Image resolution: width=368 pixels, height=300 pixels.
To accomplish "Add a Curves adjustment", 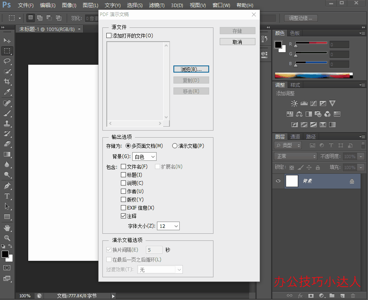I will coord(313,103).
